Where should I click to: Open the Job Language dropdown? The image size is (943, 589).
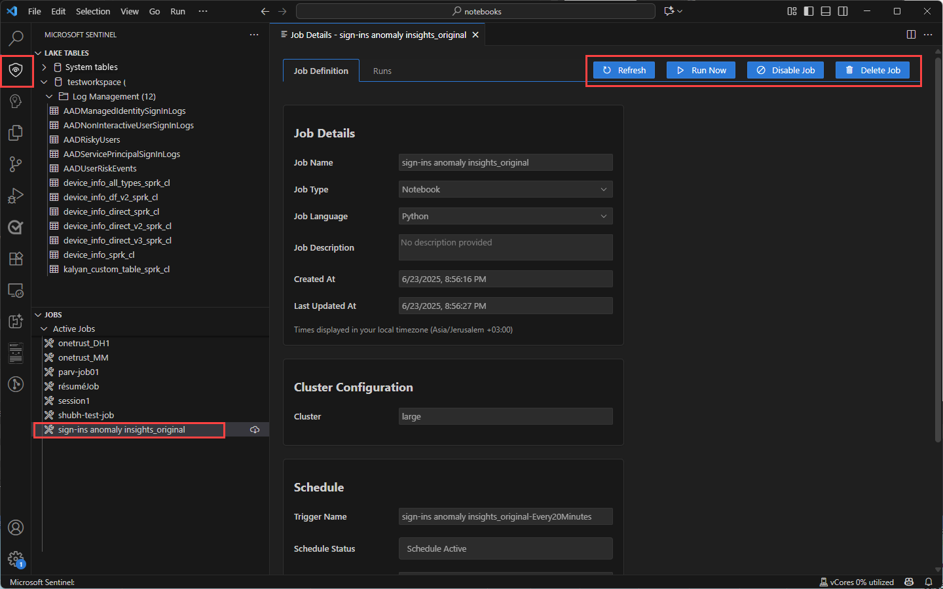coord(505,216)
